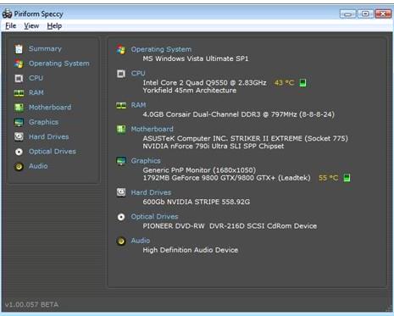Click the Motherboard icon in sidebar
Screen dimensions: 394x316
click(x=19, y=108)
